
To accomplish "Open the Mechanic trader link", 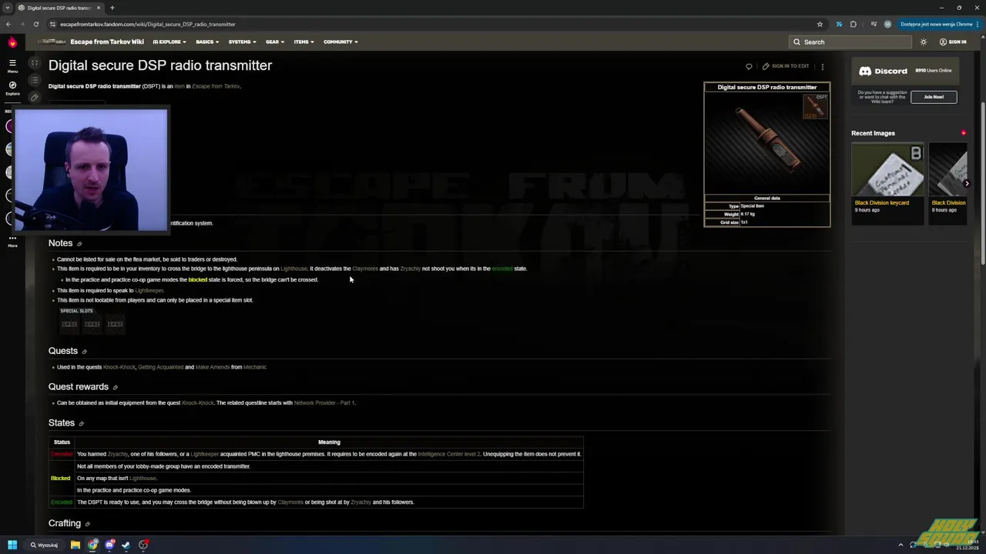I will [x=255, y=367].
